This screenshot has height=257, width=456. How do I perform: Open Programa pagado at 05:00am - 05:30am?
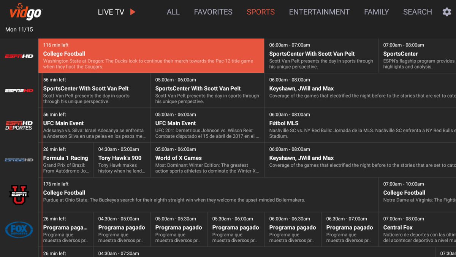tap(179, 229)
